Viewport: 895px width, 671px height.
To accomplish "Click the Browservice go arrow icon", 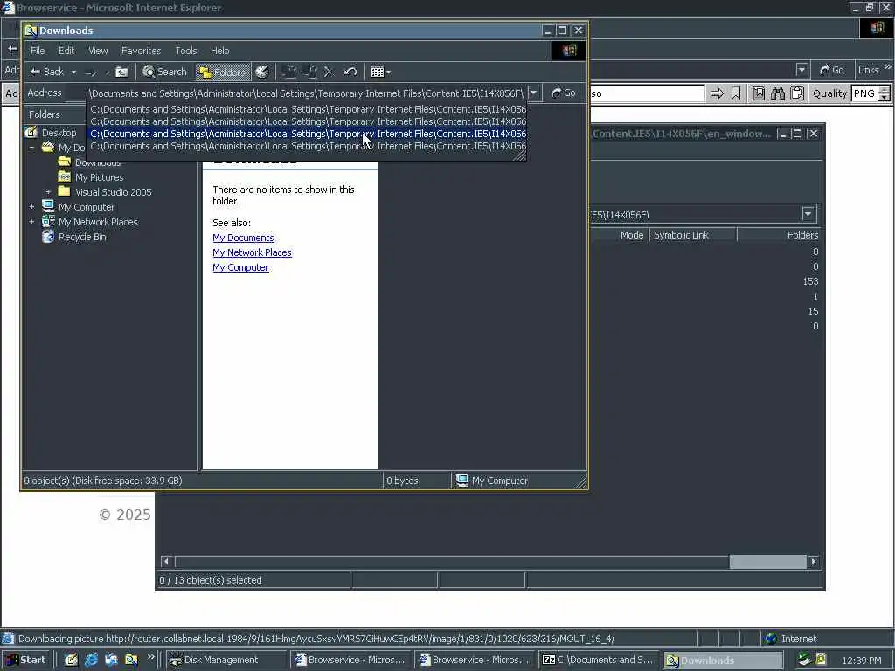I will [717, 93].
